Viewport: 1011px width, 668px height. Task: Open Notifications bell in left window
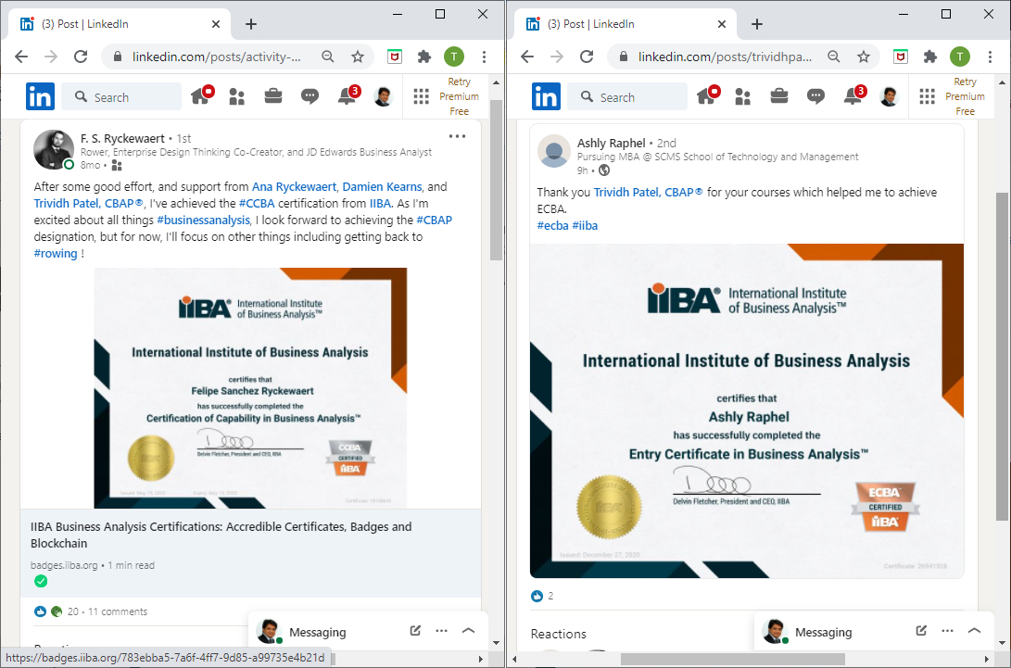coord(348,95)
